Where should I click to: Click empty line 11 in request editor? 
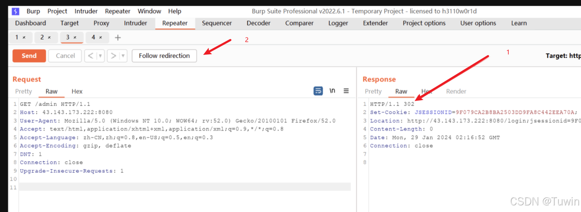tap(185, 187)
